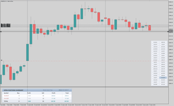The height and width of the screenshot is (106, 174).
Task: Select EURAUD in the symbol changer
Action: coord(155,55)
